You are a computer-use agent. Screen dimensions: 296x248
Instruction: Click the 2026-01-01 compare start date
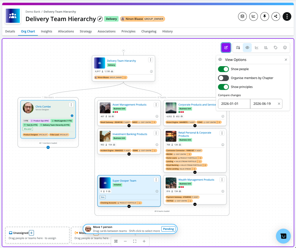click(234, 104)
